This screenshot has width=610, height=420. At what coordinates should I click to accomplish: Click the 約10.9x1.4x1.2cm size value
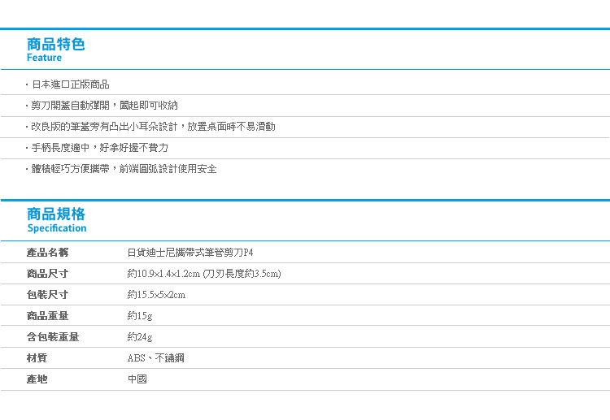[x=204, y=274]
